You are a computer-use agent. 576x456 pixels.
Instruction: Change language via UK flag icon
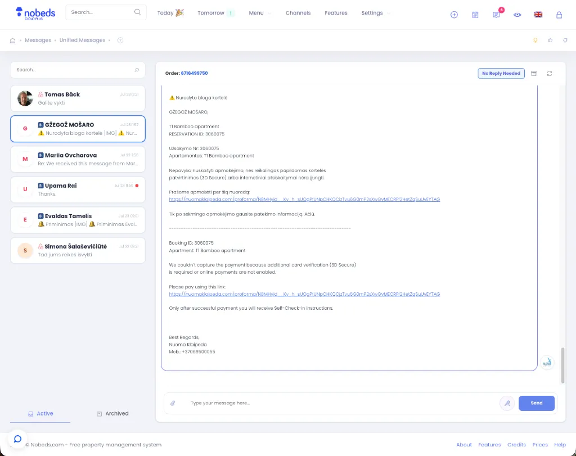point(538,15)
